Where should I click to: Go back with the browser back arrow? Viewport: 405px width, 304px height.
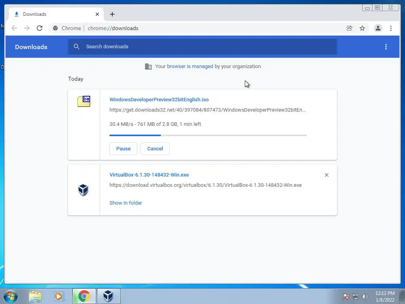click(14, 28)
